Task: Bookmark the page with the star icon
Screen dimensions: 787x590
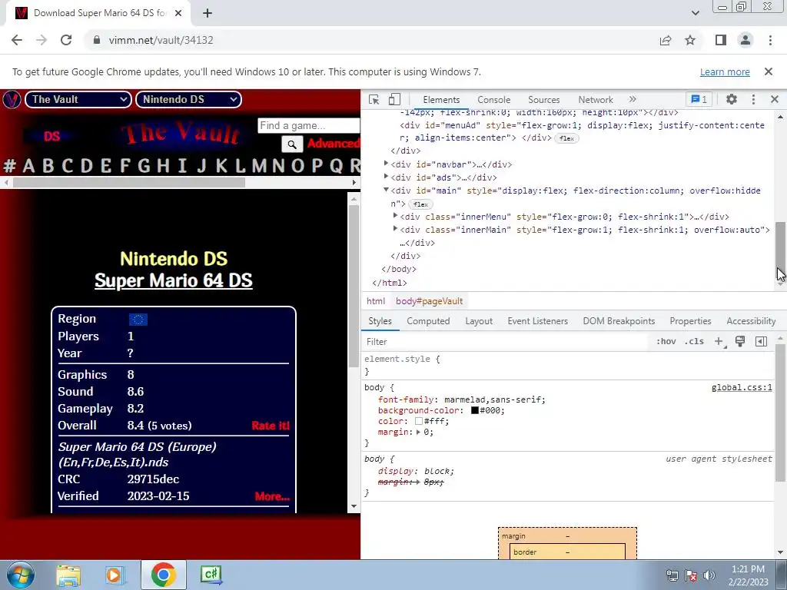Action: click(x=690, y=40)
